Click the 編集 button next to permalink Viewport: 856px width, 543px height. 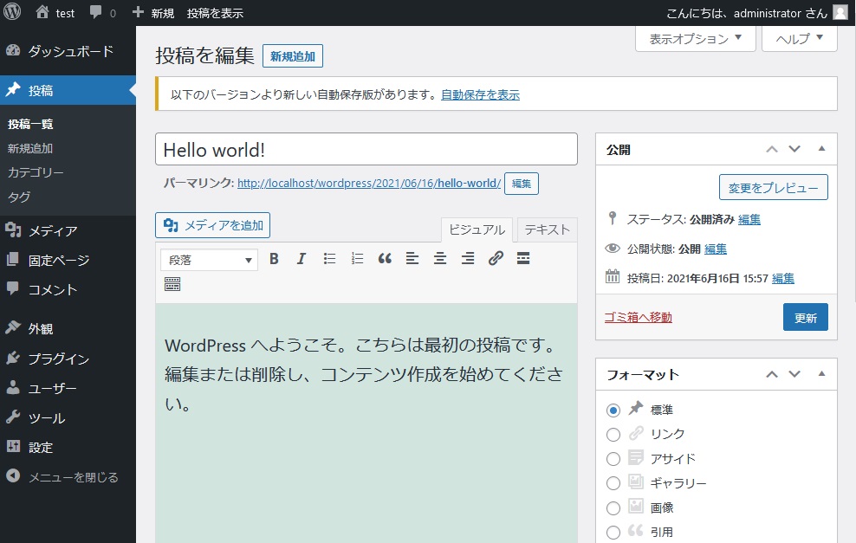522,184
